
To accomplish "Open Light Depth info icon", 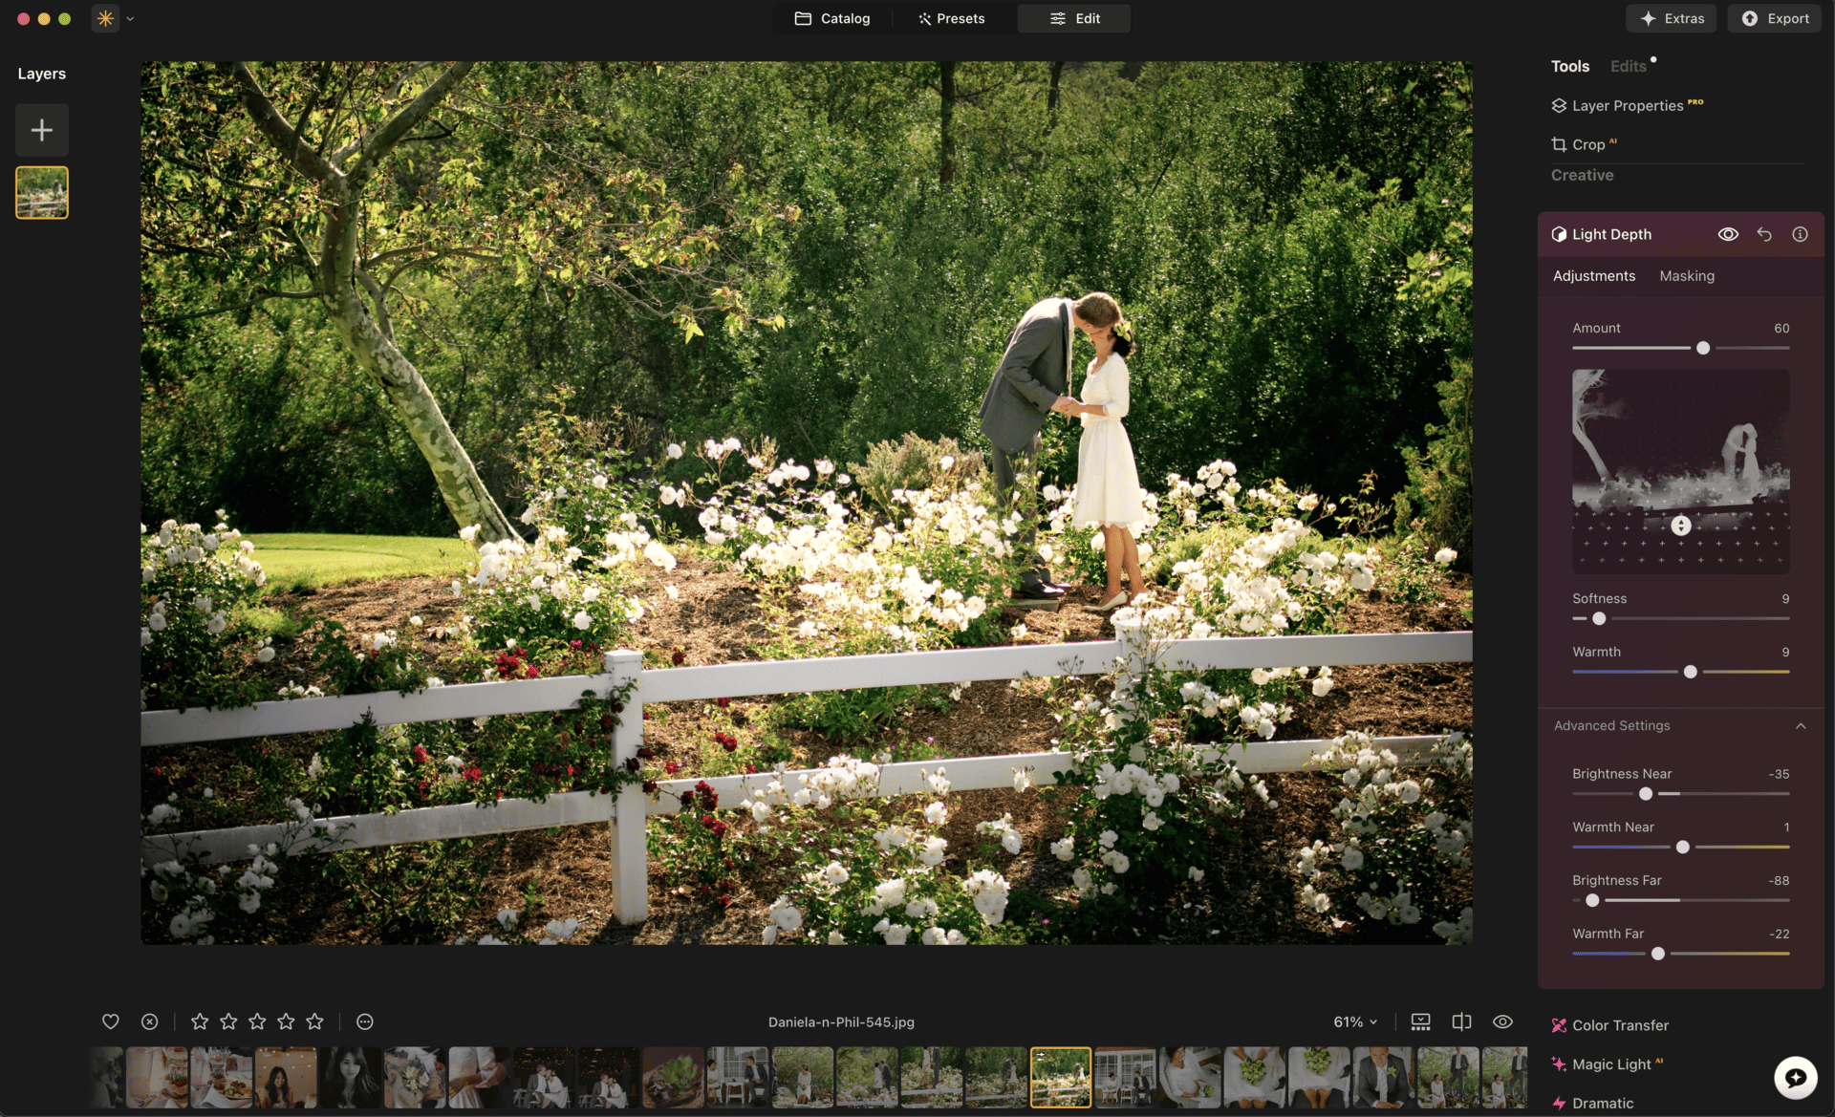I will [x=1800, y=234].
